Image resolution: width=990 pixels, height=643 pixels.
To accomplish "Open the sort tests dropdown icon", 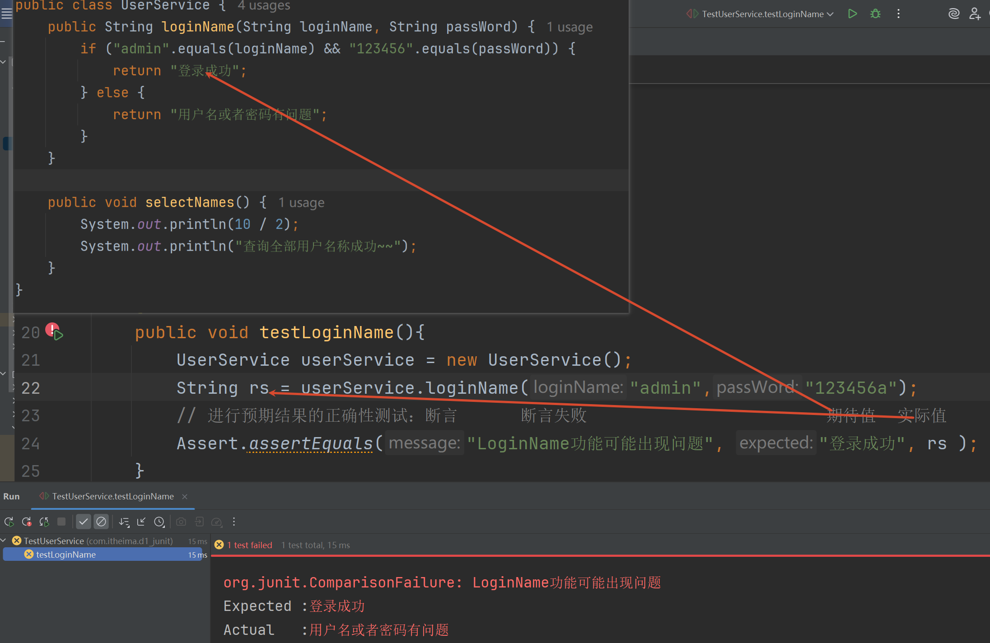I will click(124, 522).
